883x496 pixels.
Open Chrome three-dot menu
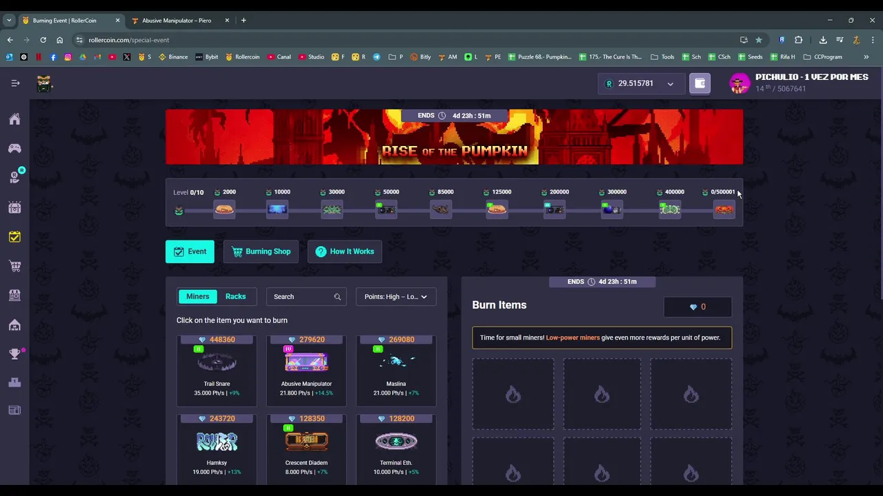pos(871,40)
